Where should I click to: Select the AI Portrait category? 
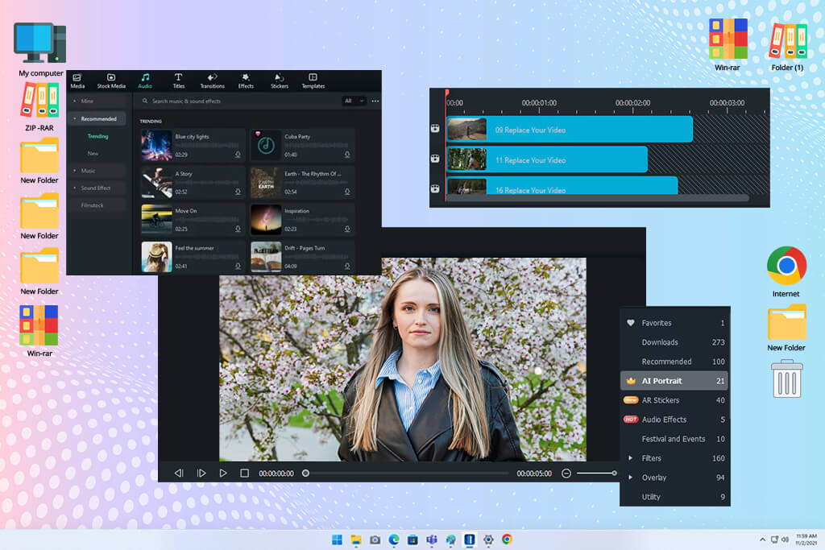675,381
